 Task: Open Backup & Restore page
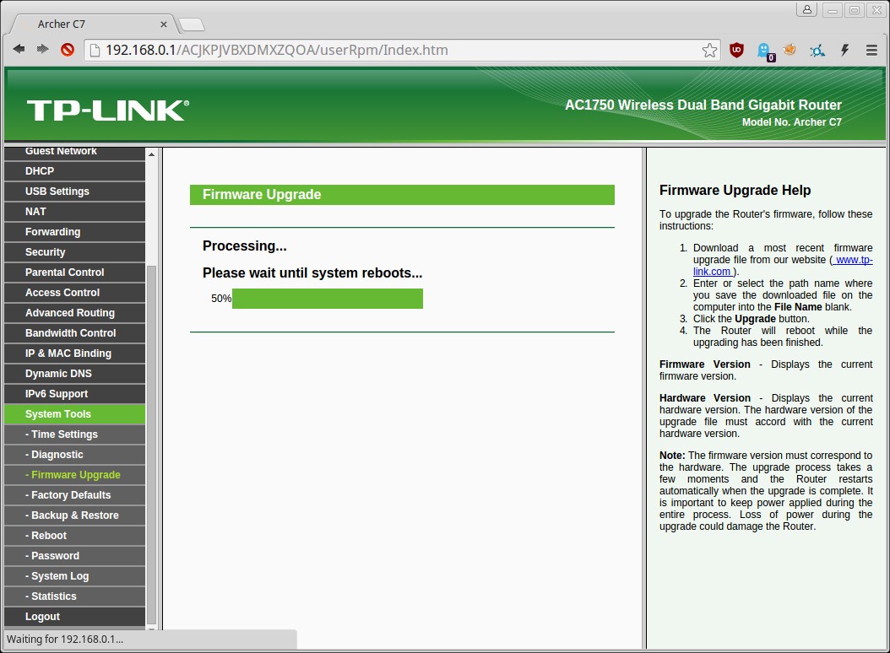point(75,515)
